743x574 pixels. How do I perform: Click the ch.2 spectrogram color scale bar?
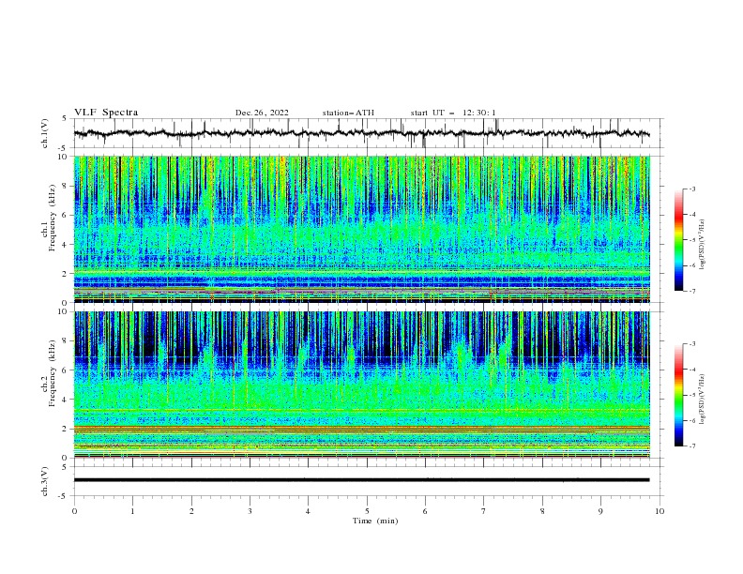[x=678, y=395]
